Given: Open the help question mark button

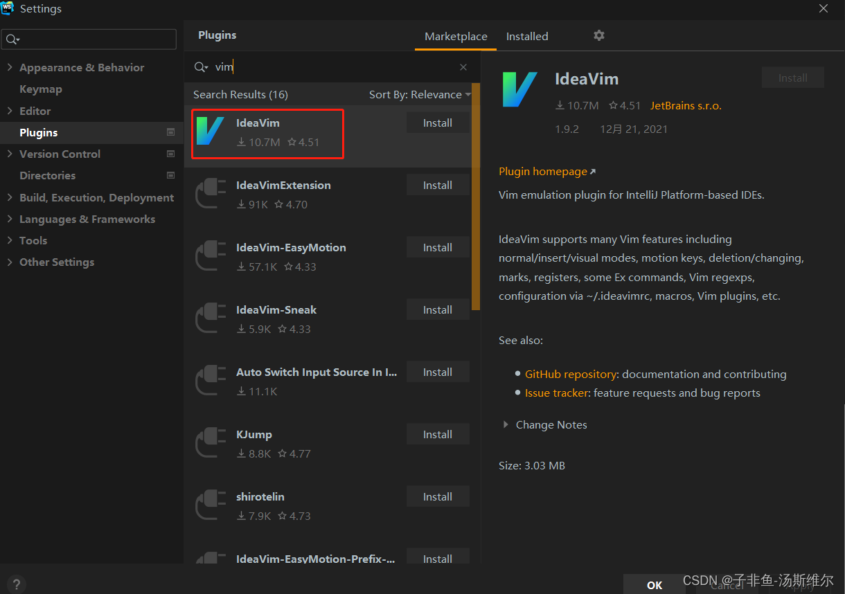Looking at the screenshot, I should pyautogui.click(x=17, y=584).
